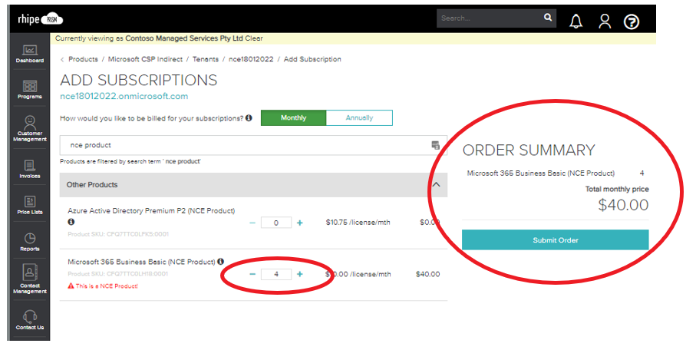696x350 pixels.
Task: Click the Microsoft 365 Business Basic info icon
Action: tap(220, 261)
